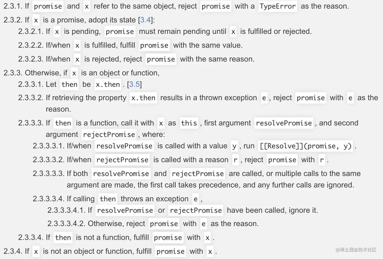Click rejectPromise code in step 2.3.3.3
Screen dimensions: 383x259
coord(109,135)
